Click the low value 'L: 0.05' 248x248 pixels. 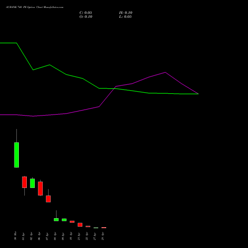pos(125,17)
